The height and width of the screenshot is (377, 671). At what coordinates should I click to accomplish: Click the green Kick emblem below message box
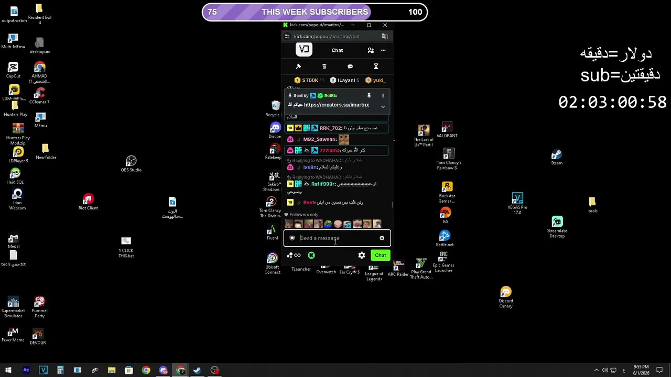(x=311, y=255)
